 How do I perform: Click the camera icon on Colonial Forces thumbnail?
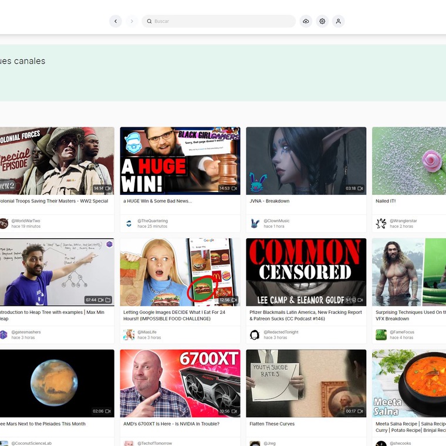(x=108, y=188)
